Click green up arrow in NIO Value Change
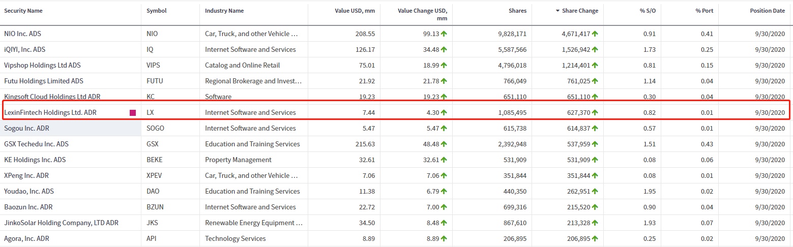 point(444,34)
